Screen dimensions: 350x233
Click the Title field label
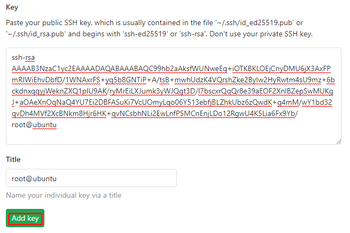13,159
